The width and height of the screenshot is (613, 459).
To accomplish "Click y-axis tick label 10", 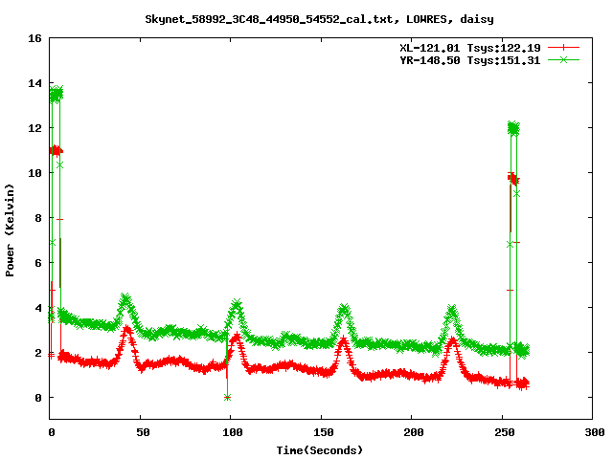I will [x=34, y=173].
